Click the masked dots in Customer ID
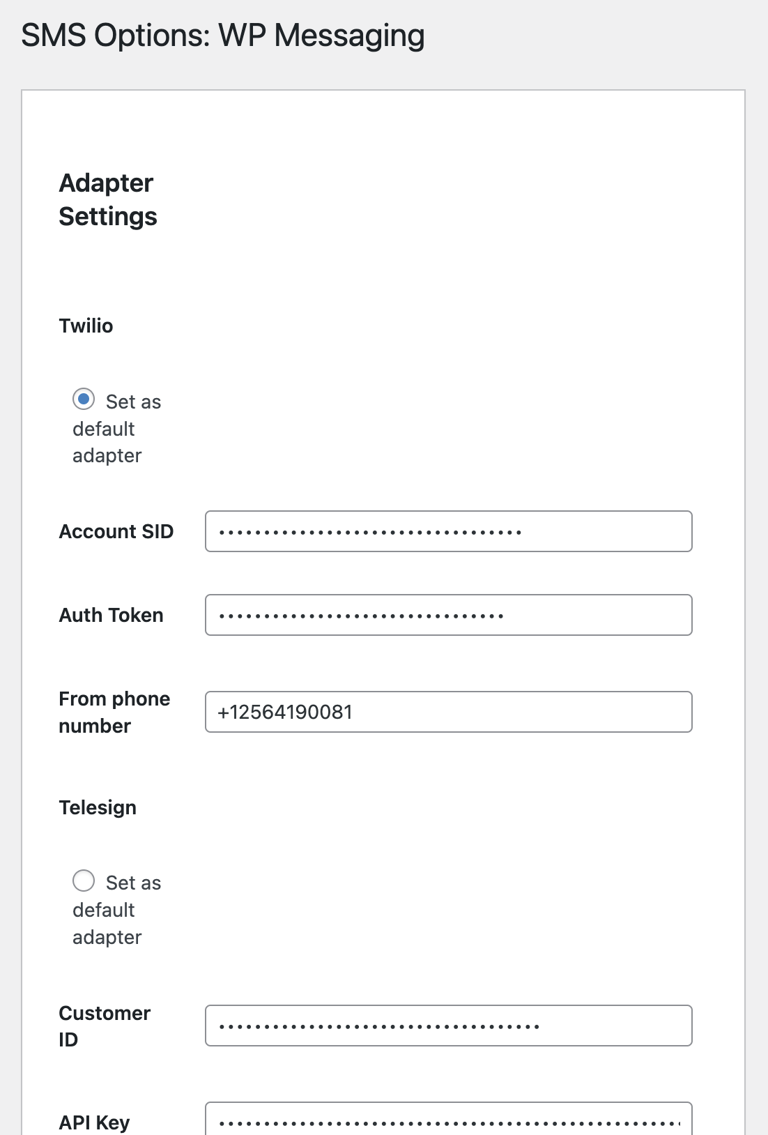Viewport: 768px width, 1135px height. click(x=380, y=1026)
